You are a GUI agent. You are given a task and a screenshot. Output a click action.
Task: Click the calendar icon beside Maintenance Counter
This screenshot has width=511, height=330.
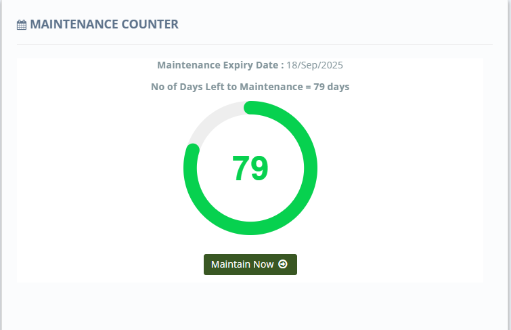[22, 25]
